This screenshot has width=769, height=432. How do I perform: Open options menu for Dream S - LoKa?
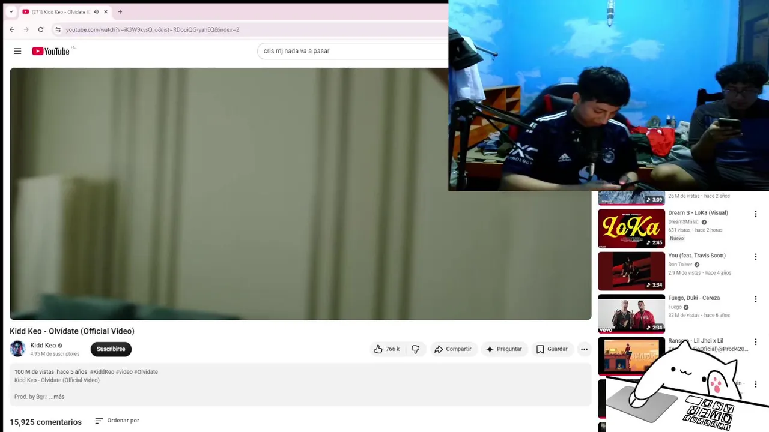click(x=756, y=214)
